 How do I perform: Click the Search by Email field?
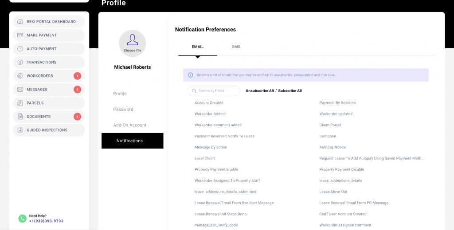click(x=214, y=91)
